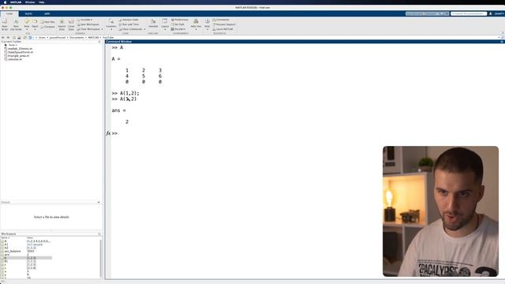The height and width of the screenshot is (284, 505).
Task: Open the Favorites toolstrip button
Action: click(111, 24)
